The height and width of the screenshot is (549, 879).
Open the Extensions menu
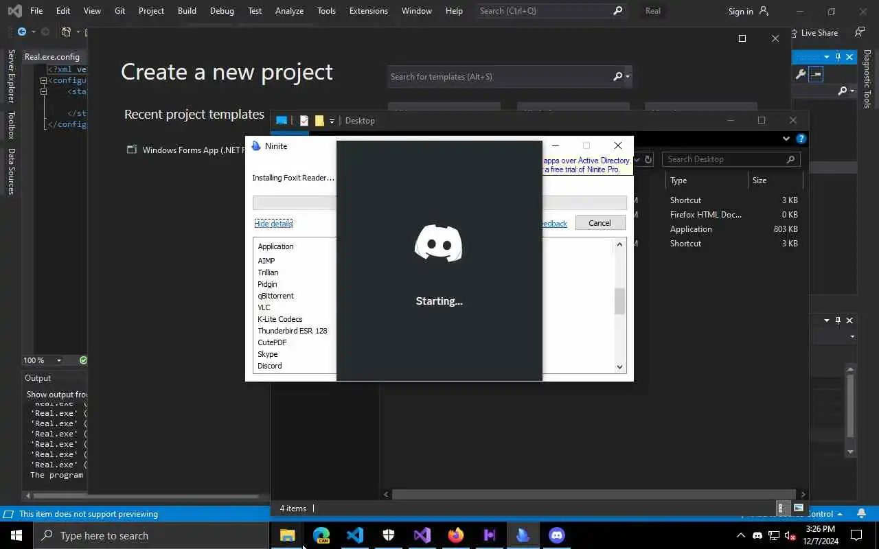tap(368, 11)
